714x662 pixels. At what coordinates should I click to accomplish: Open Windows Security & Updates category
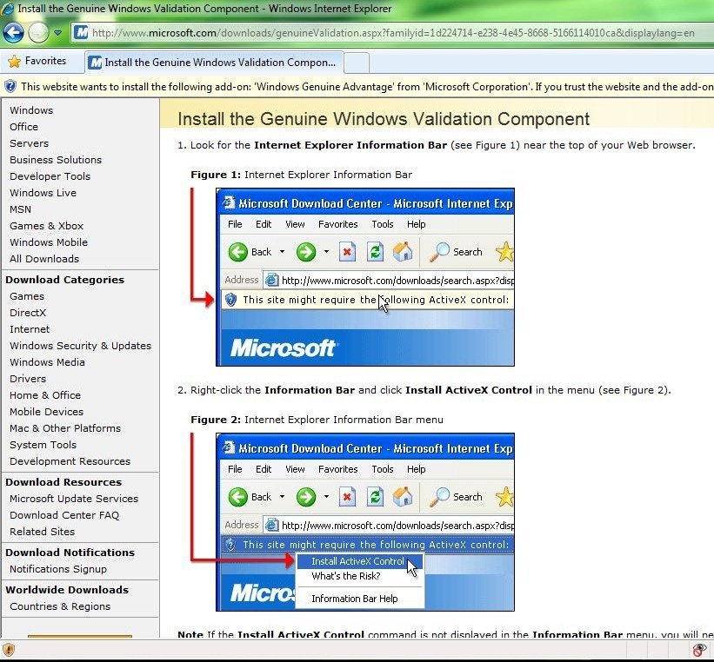(x=80, y=346)
